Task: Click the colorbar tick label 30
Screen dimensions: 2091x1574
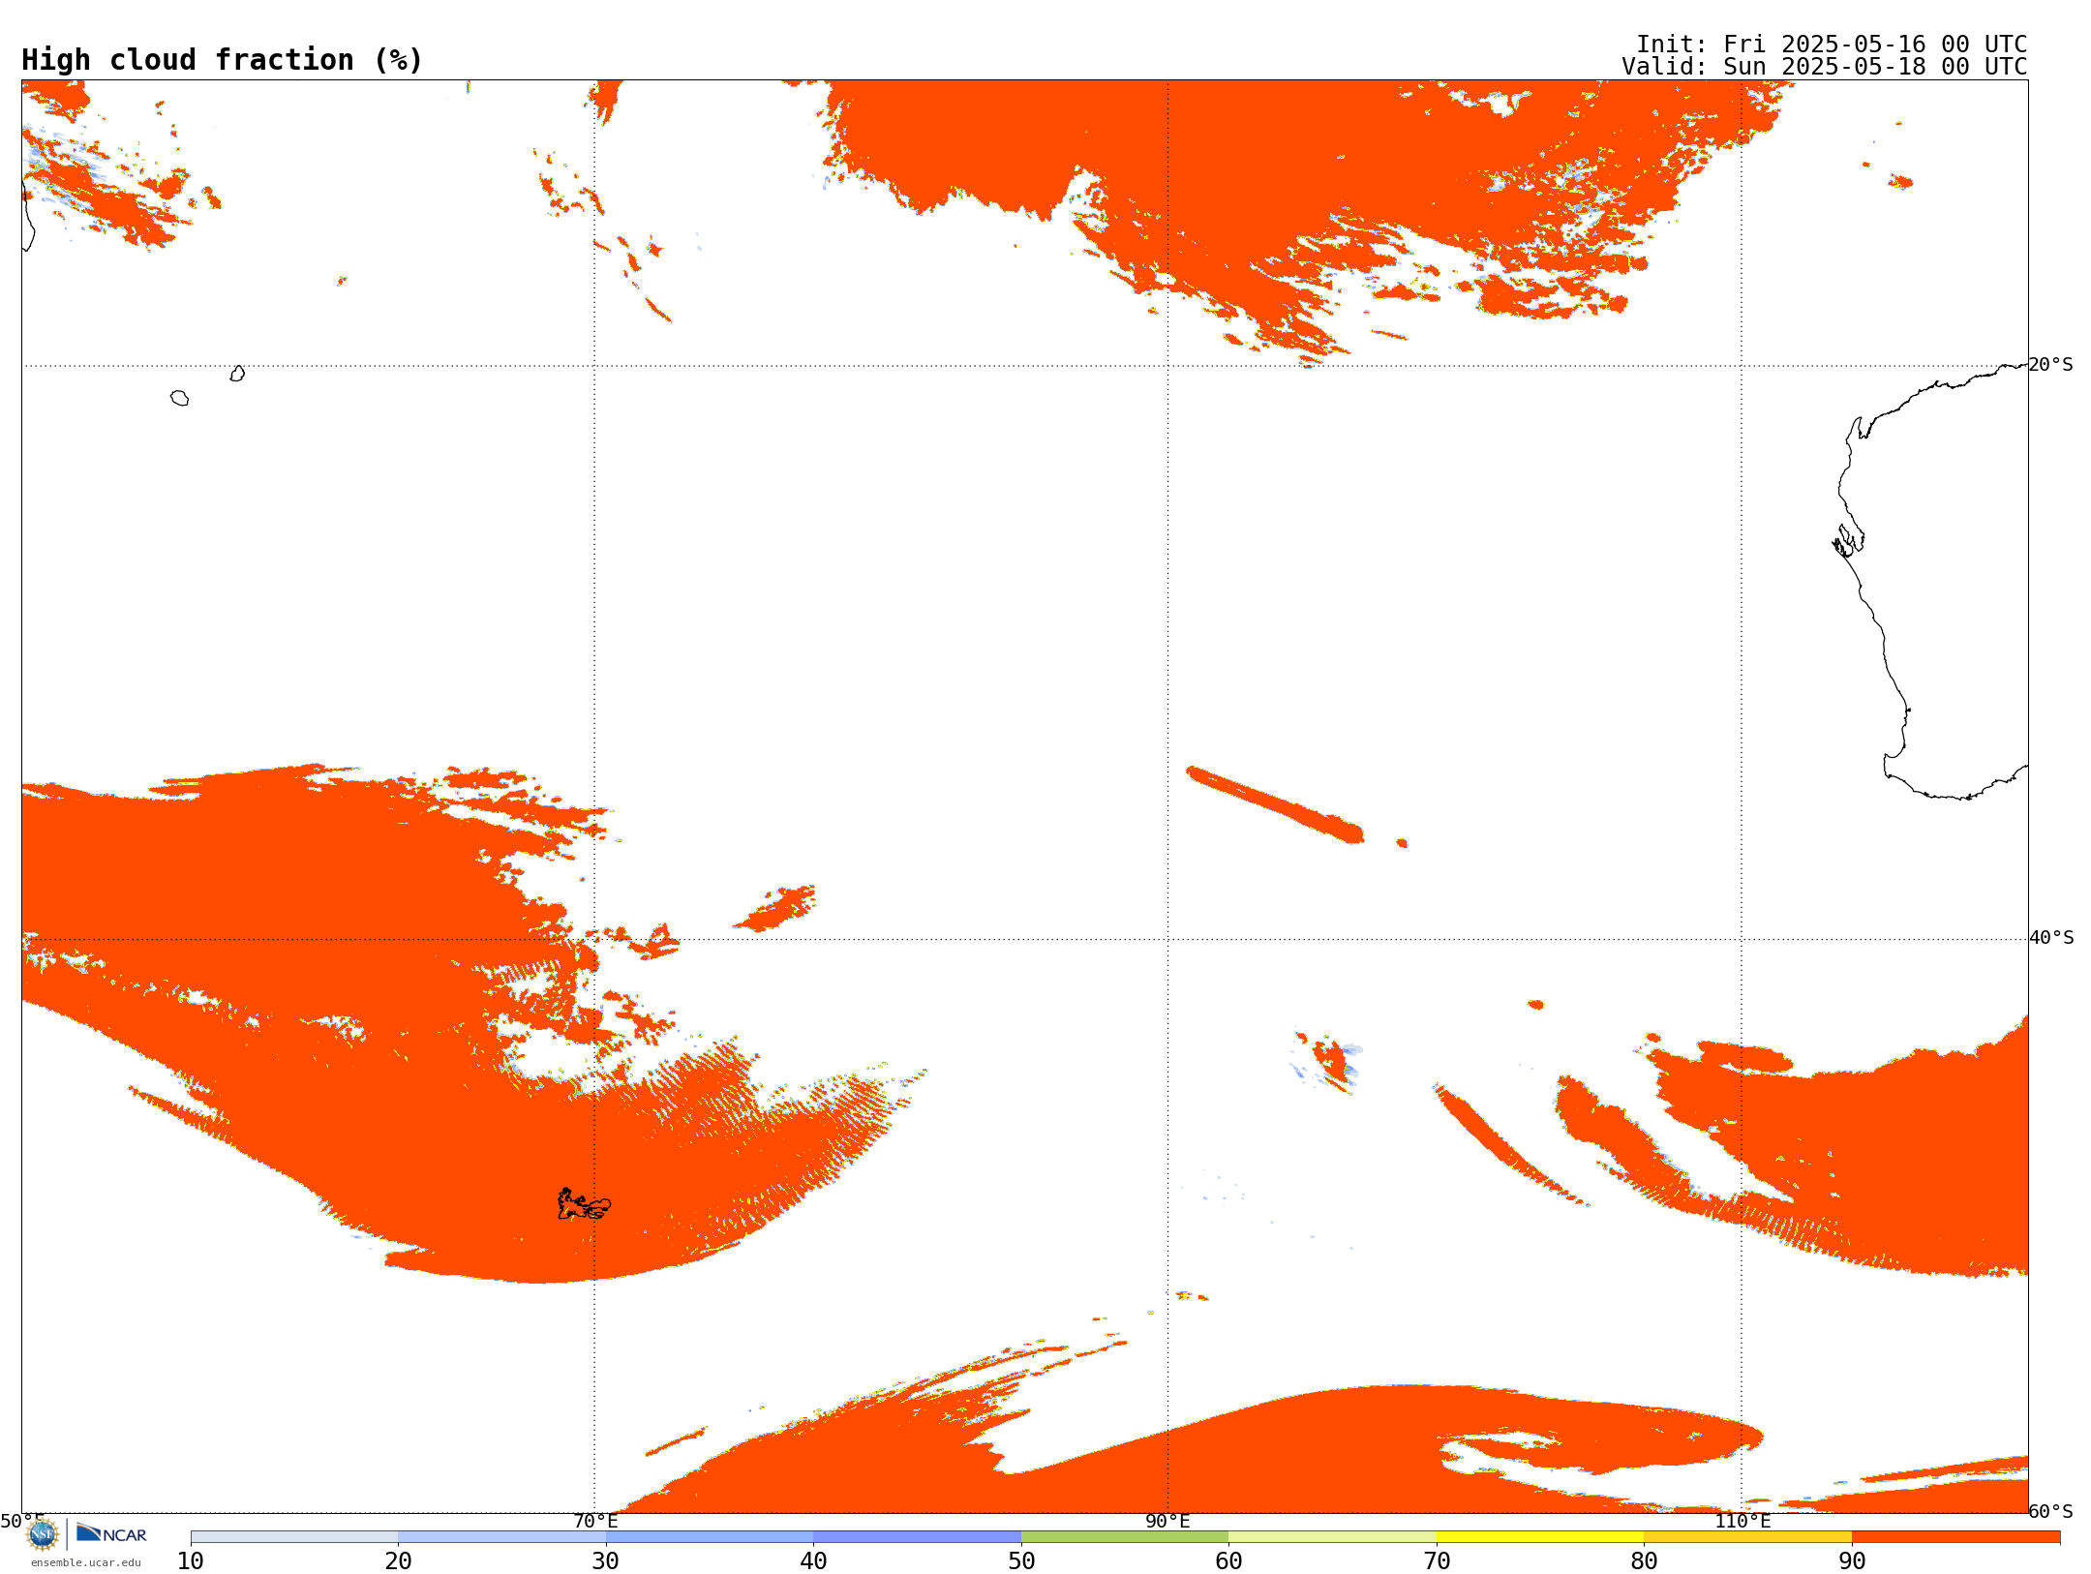Action: click(606, 1560)
